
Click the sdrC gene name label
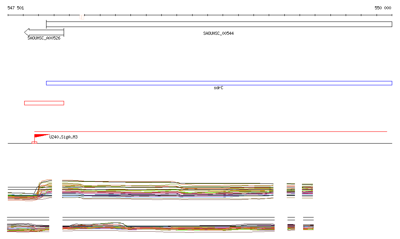pyautogui.click(x=218, y=88)
